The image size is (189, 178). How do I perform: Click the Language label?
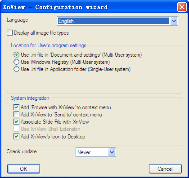coord(18,20)
